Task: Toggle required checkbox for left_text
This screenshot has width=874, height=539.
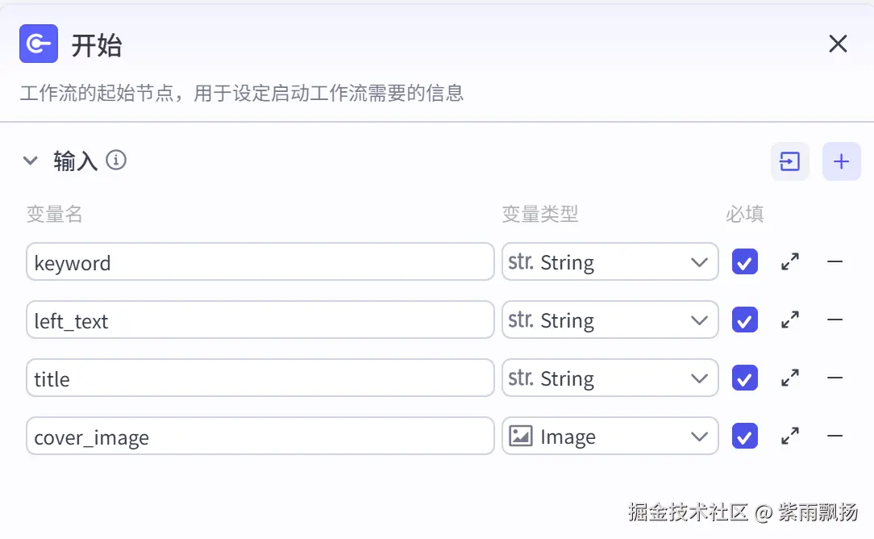Action: (x=744, y=320)
